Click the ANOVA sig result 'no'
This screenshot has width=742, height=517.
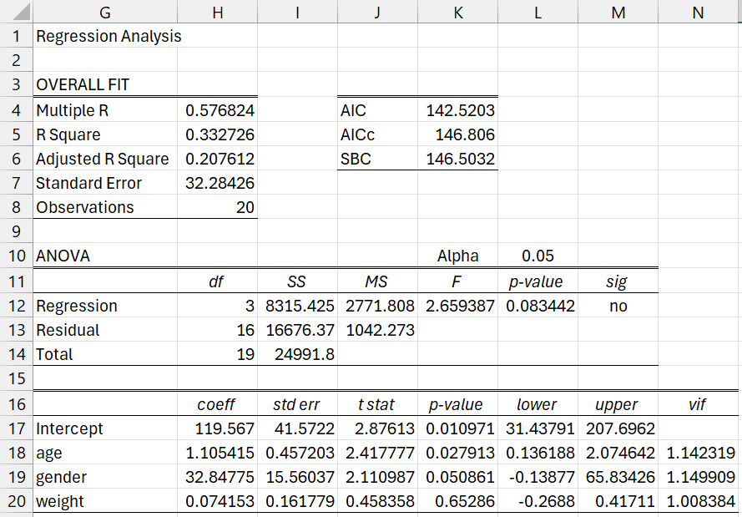click(x=618, y=306)
